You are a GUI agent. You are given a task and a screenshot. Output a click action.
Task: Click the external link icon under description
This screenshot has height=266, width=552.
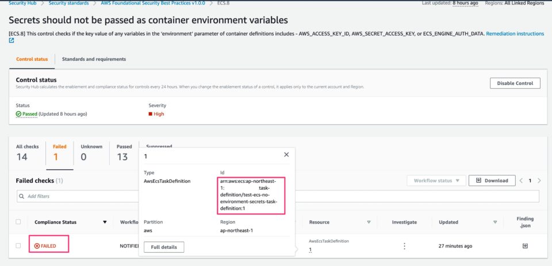click(x=11, y=41)
